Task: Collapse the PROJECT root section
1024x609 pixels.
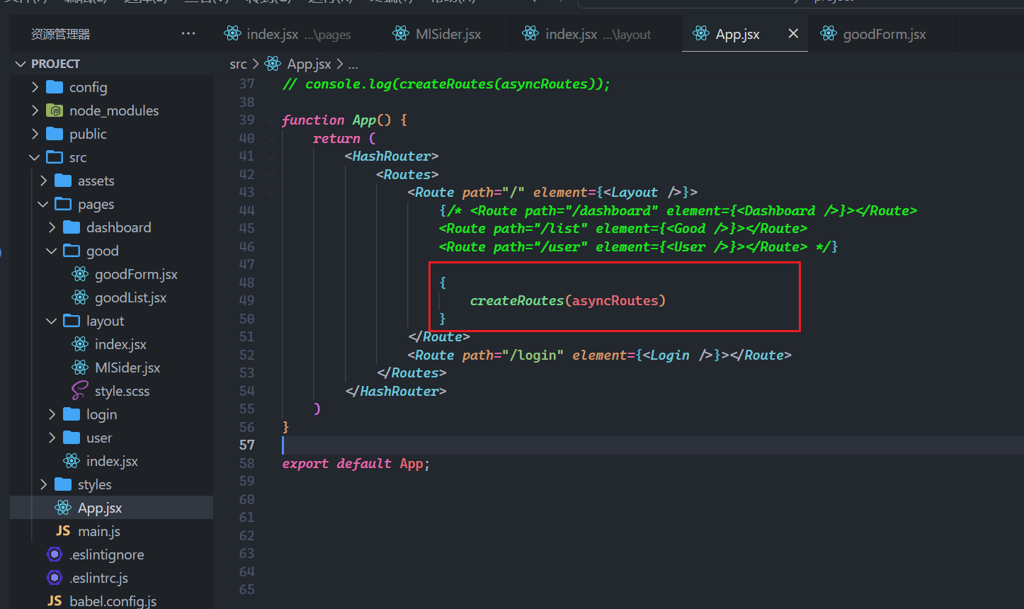Action: (x=20, y=64)
